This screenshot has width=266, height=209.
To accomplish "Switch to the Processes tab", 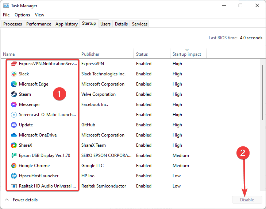I will (12, 24).
